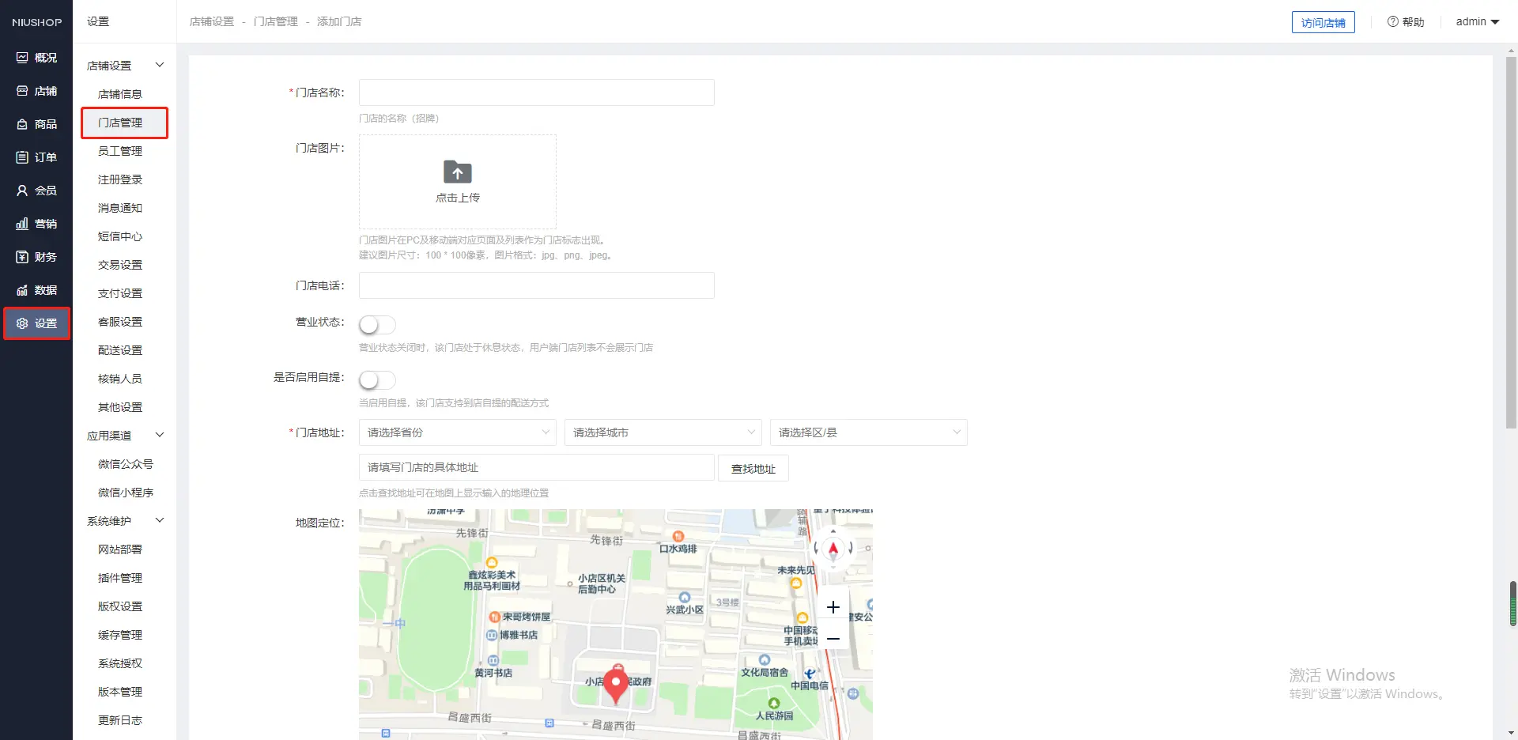1518x740 pixels.
Task: Open the 请选择城市 city dropdown
Action: pos(663,432)
